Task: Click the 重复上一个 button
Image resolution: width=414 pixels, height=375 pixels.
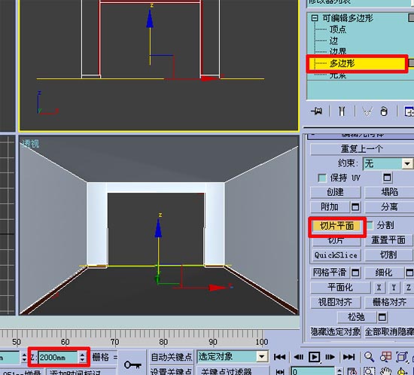Action: click(x=362, y=149)
